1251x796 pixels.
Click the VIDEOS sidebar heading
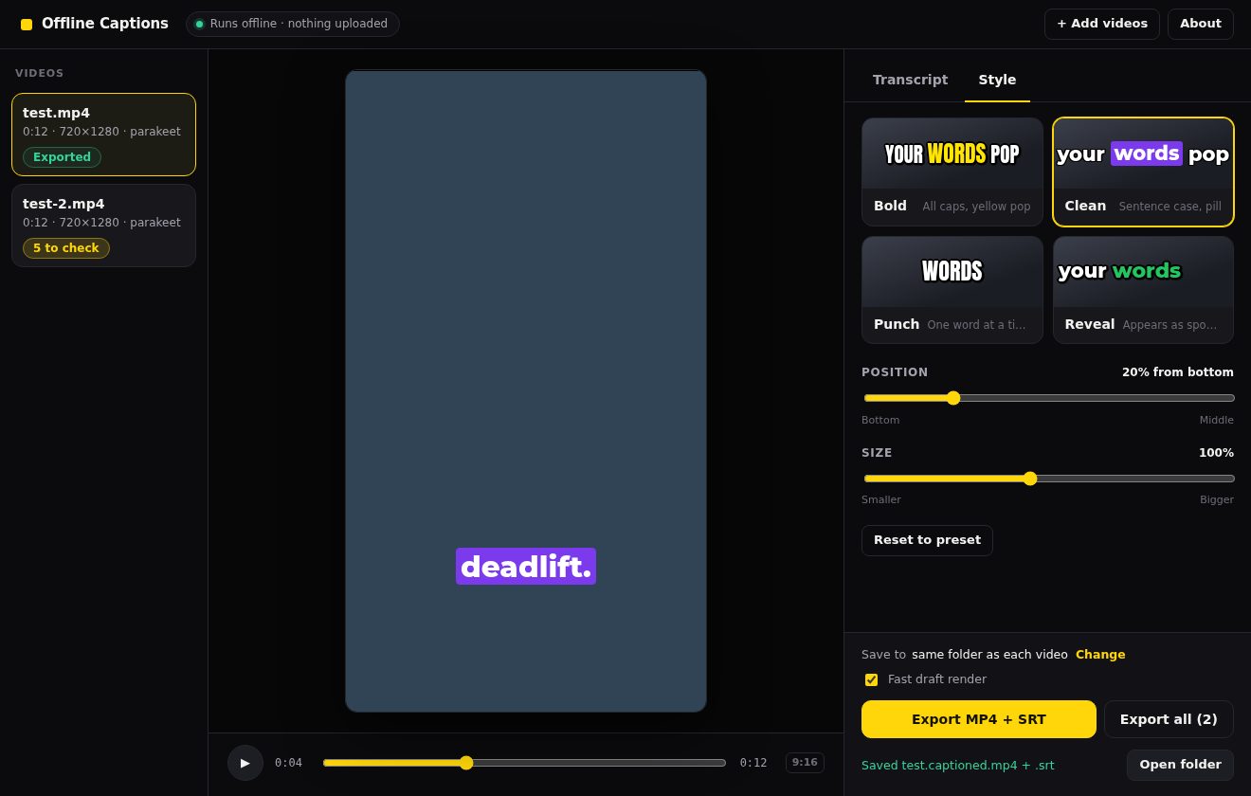click(x=40, y=74)
